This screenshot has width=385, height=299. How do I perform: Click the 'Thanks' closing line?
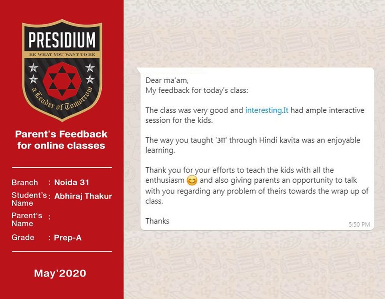click(x=157, y=221)
